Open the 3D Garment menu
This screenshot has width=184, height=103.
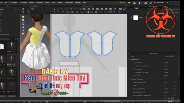tap(13, 3)
